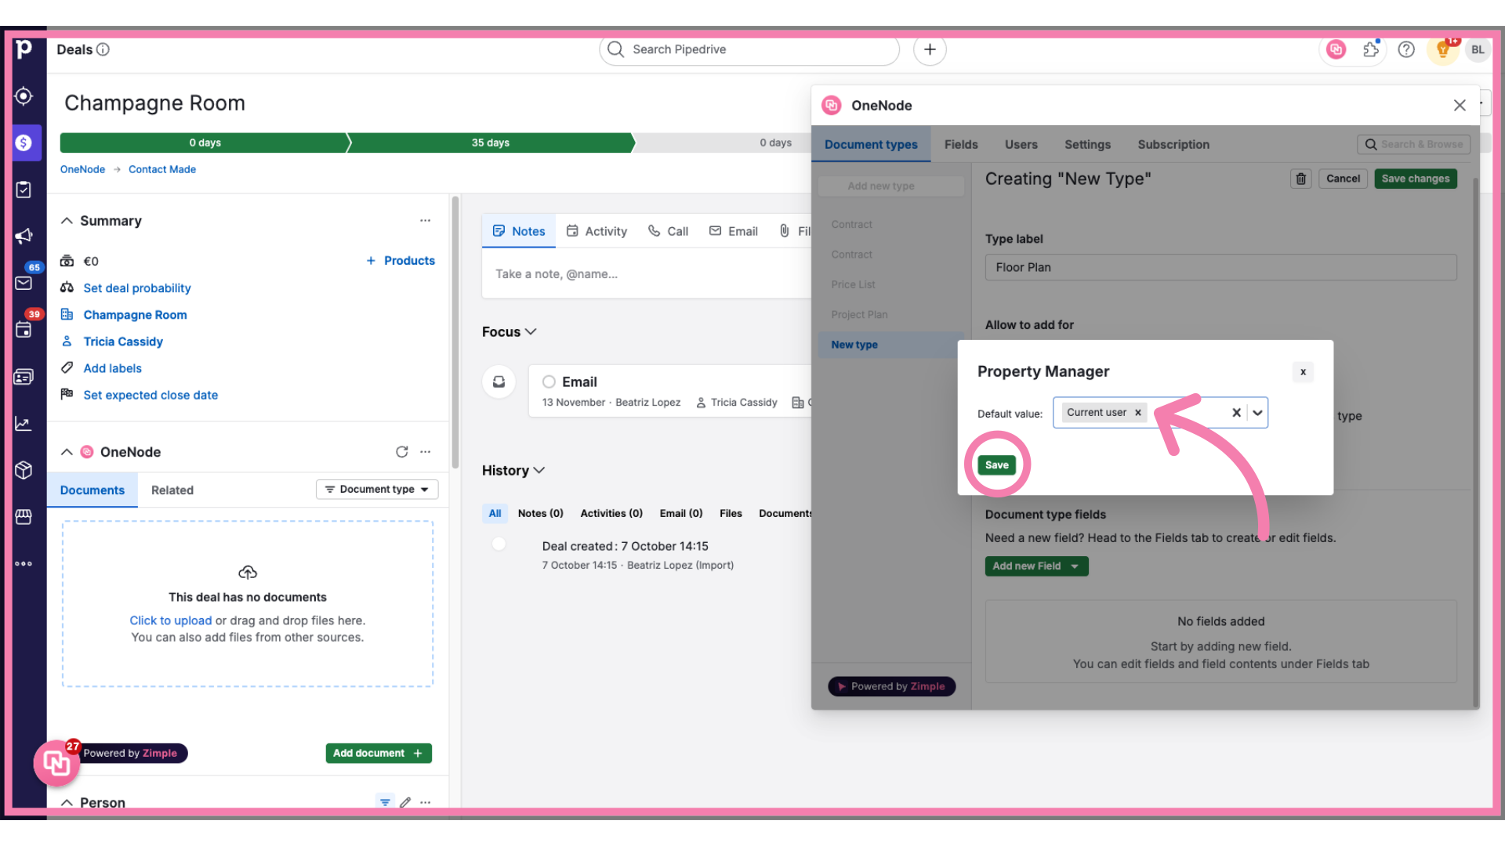Click Add document button
Screen dimensions: 1505x846
(379, 754)
